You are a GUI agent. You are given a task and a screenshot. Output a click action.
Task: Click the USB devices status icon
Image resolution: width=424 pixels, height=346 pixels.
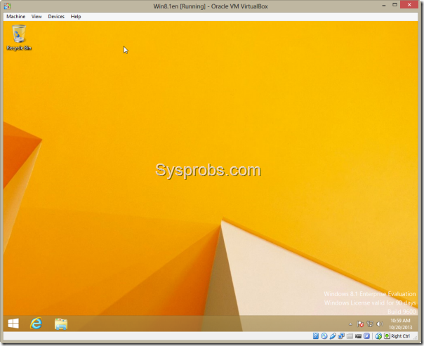pyautogui.click(x=333, y=335)
